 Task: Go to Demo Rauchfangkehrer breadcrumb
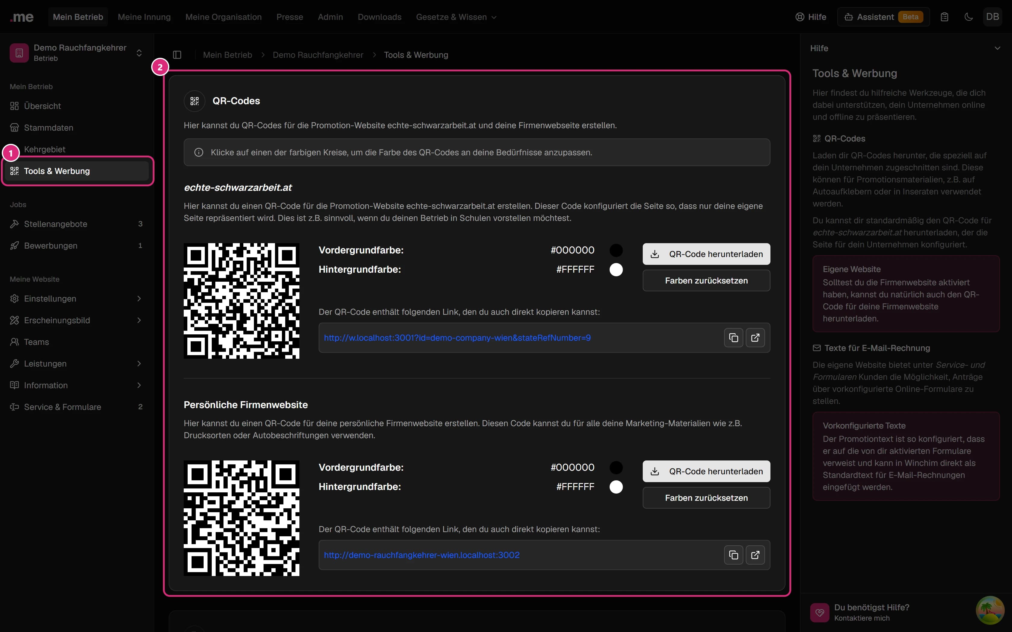[318, 55]
